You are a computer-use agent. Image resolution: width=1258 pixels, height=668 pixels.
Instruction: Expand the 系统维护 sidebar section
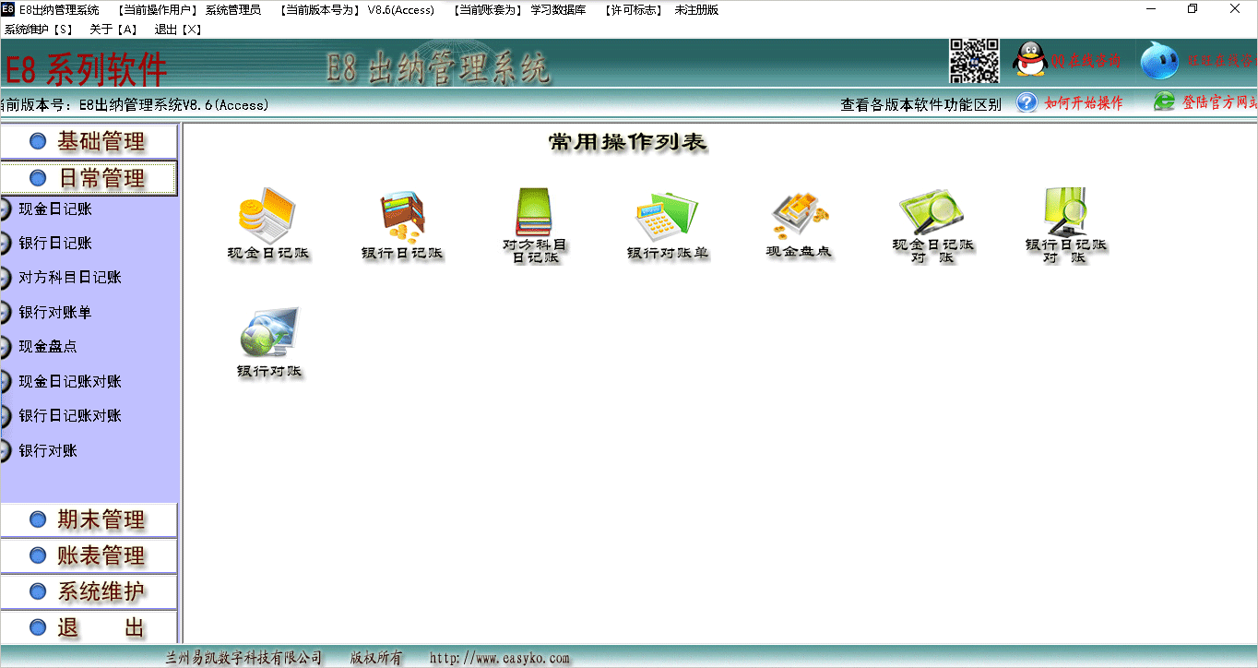point(89,591)
